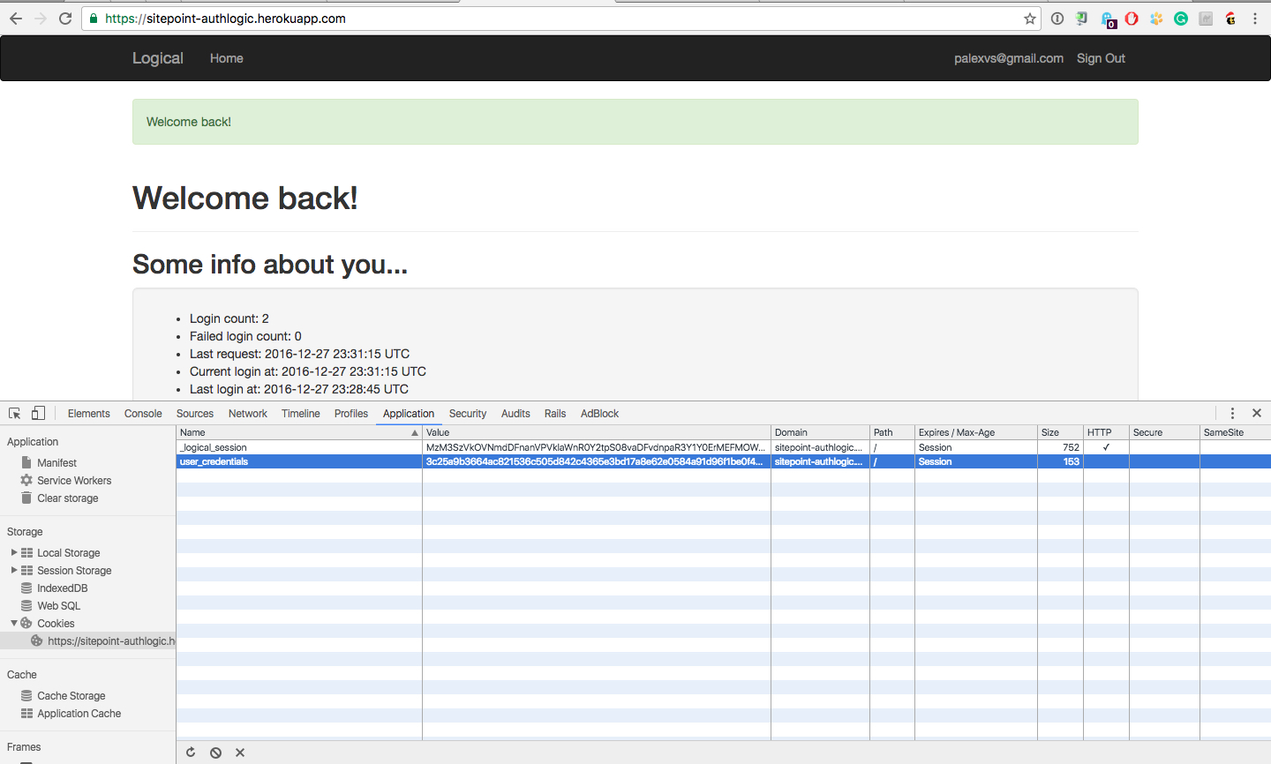Collapse the Cookies section
Screen dimensions: 1271x764
tap(13, 623)
